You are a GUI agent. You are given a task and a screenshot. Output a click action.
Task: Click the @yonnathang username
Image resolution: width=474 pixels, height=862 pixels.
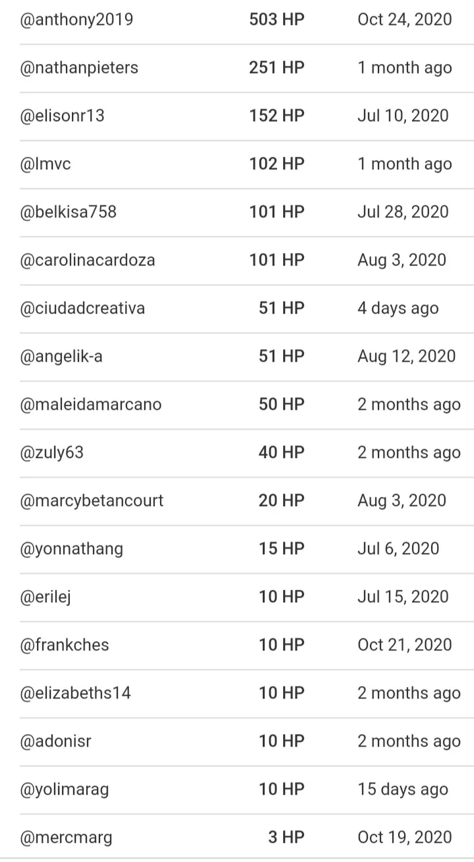tap(72, 549)
